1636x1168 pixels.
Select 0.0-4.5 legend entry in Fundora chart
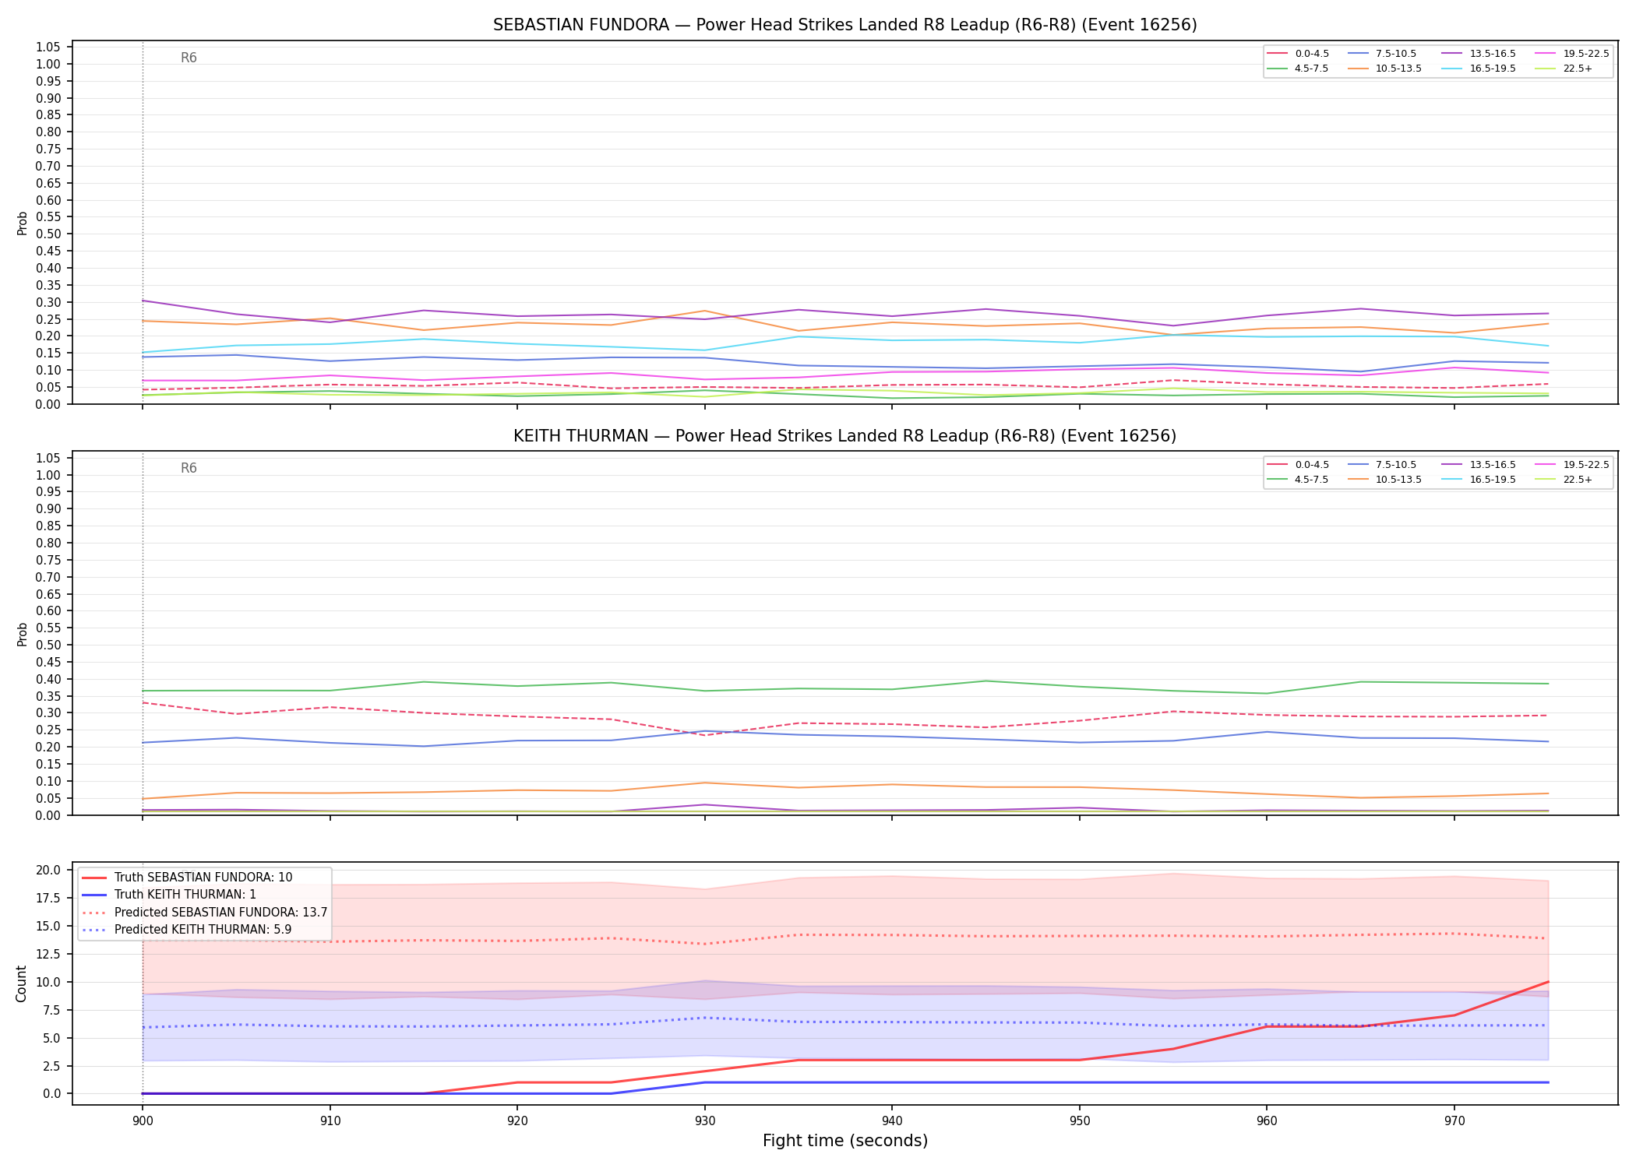point(1298,54)
